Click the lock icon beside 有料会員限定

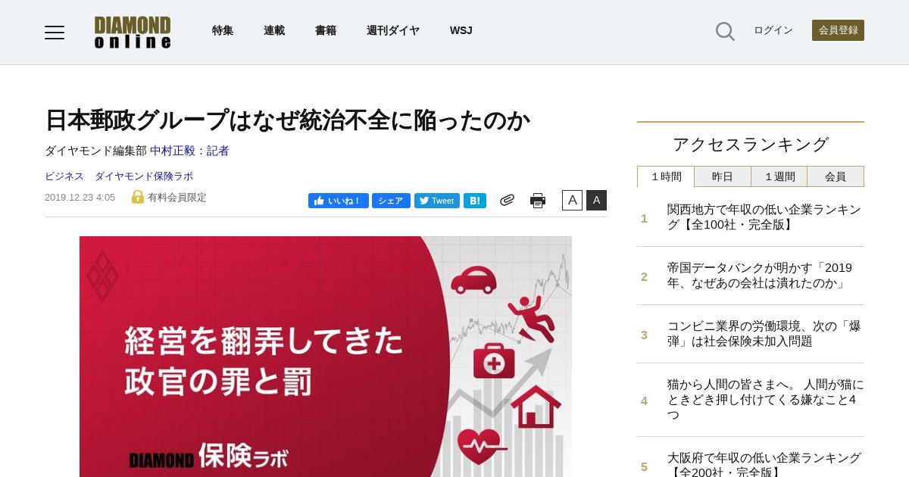[x=138, y=197]
